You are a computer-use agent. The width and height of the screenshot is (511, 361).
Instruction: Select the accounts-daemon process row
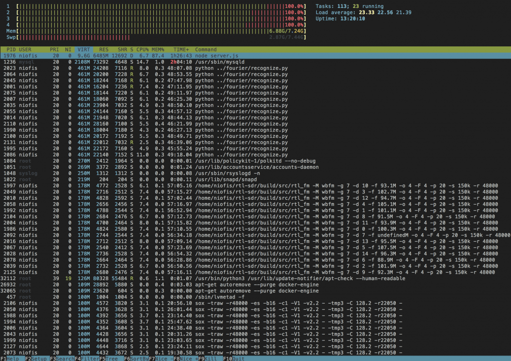pyautogui.click(x=255, y=167)
